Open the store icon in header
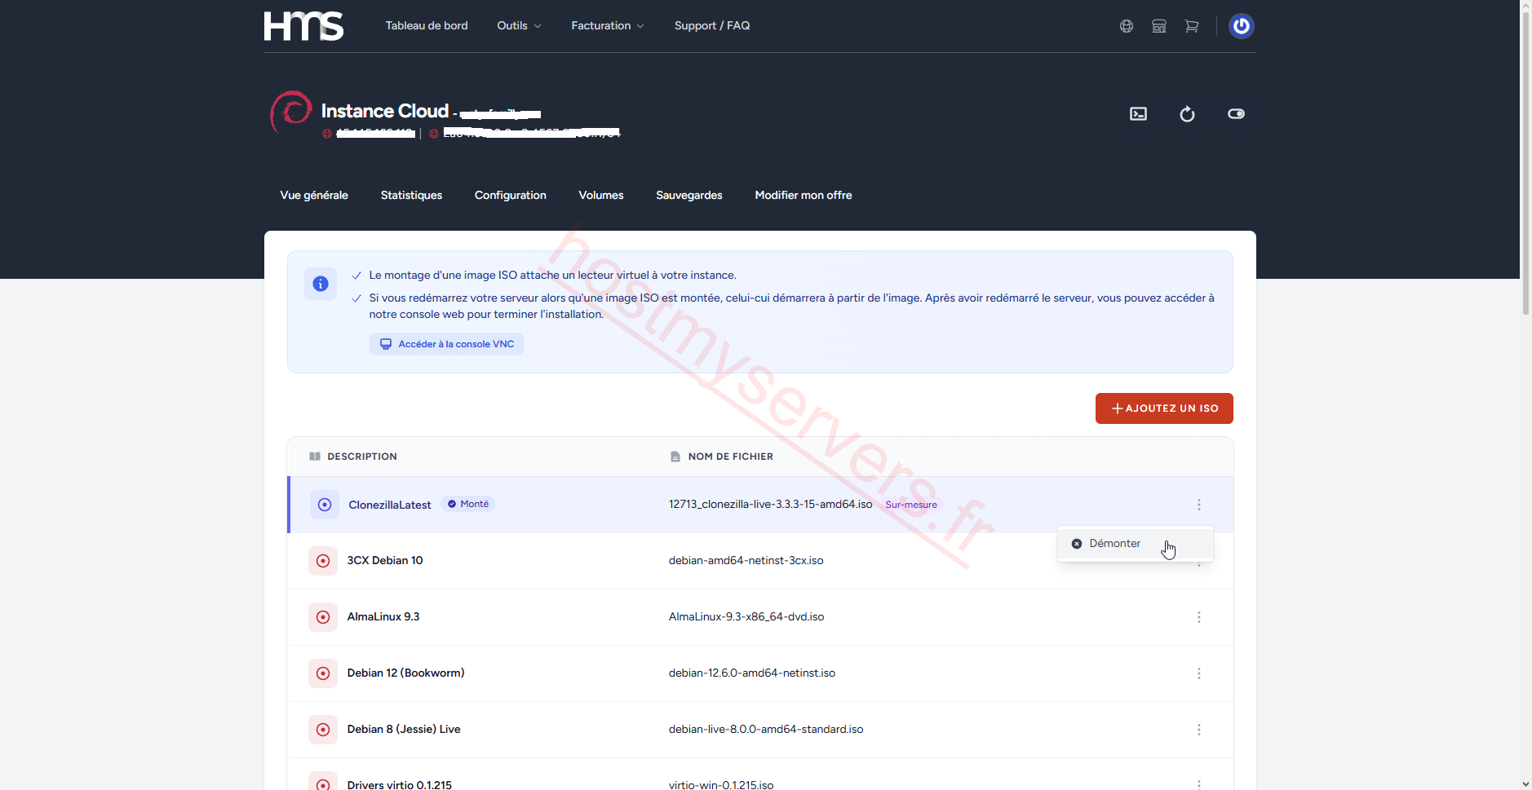The image size is (1532, 790). [x=1159, y=26]
